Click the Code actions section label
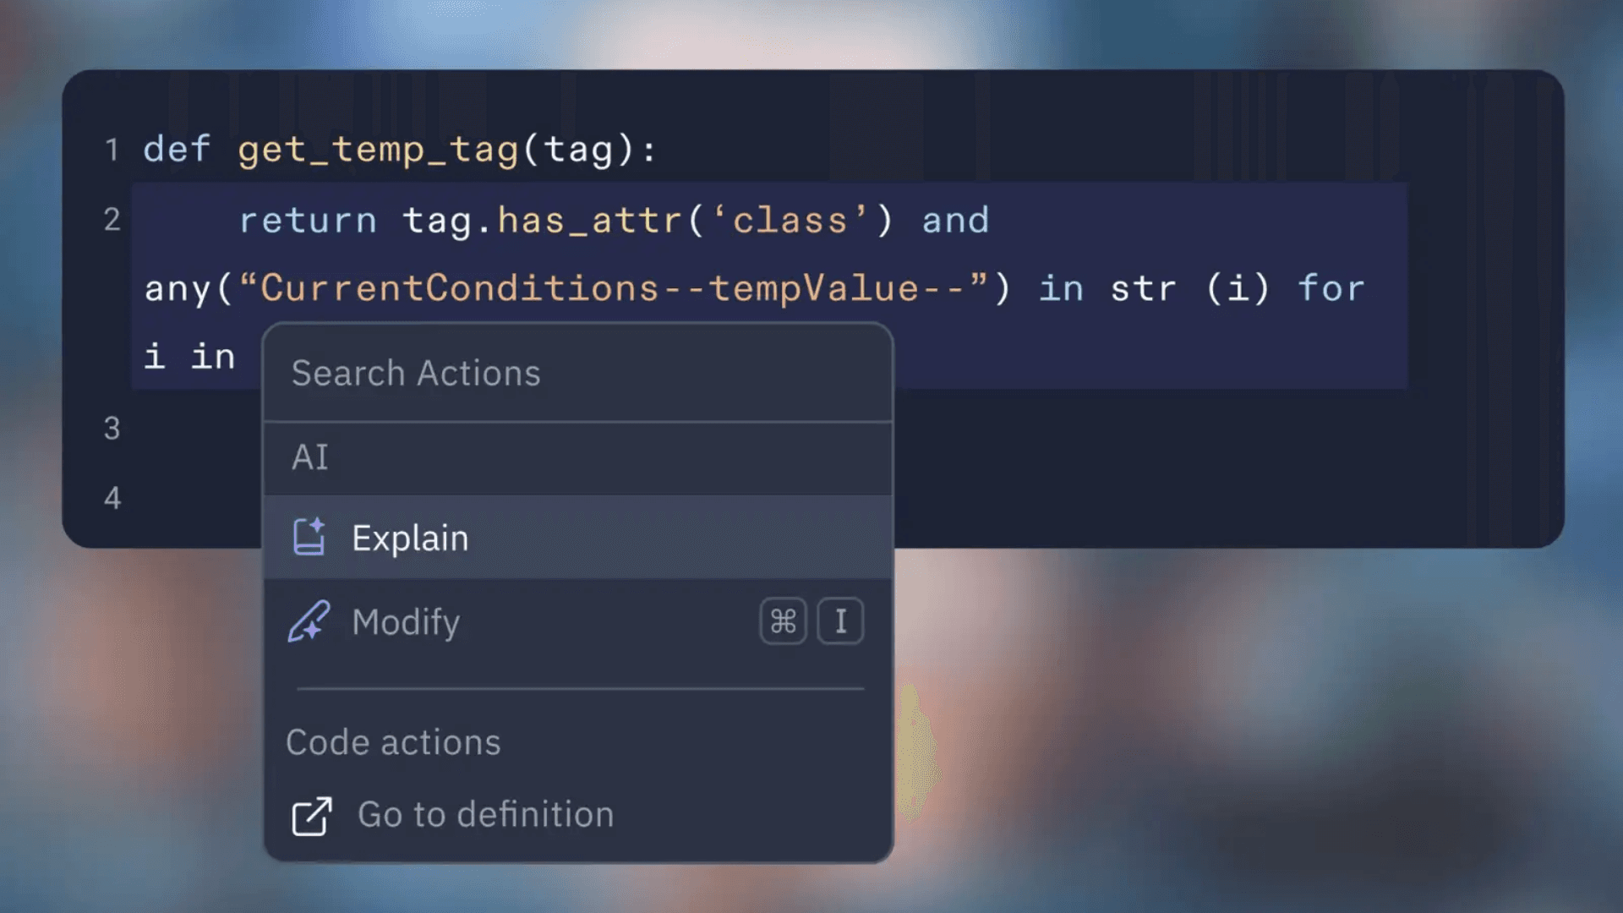1623x913 pixels. click(393, 742)
